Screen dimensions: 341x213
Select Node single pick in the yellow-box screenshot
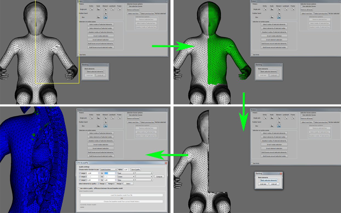coord(98,9)
